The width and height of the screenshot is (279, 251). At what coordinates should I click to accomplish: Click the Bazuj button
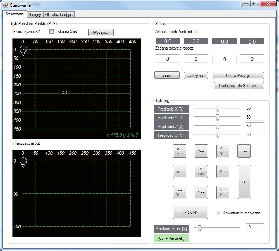(x=167, y=75)
